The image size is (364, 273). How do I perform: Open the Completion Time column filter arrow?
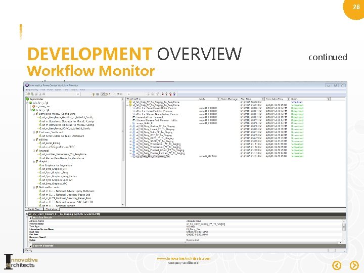[x=288, y=99]
